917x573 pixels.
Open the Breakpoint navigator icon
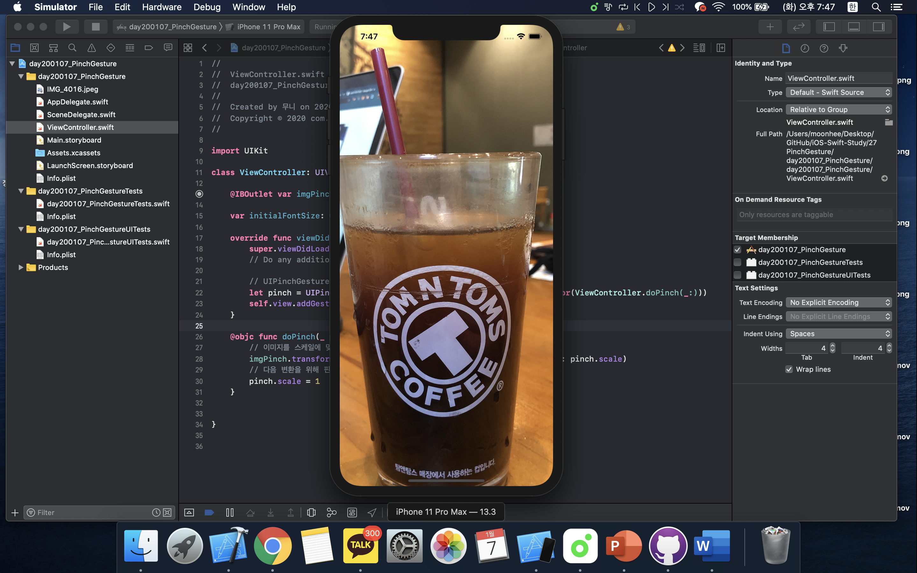click(149, 48)
